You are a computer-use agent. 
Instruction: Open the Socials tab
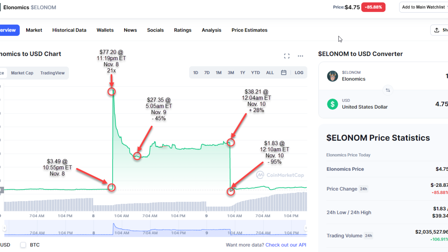click(x=155, y=30)
